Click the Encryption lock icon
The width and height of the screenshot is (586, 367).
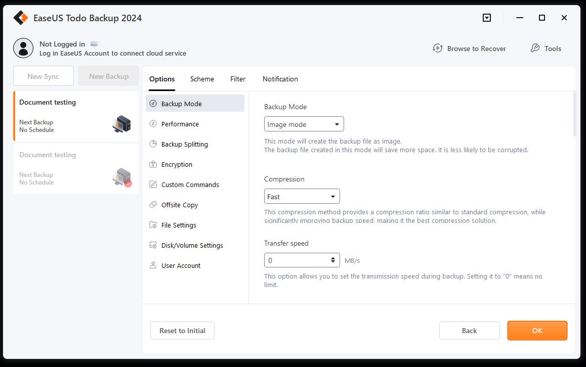coord(153,164)
